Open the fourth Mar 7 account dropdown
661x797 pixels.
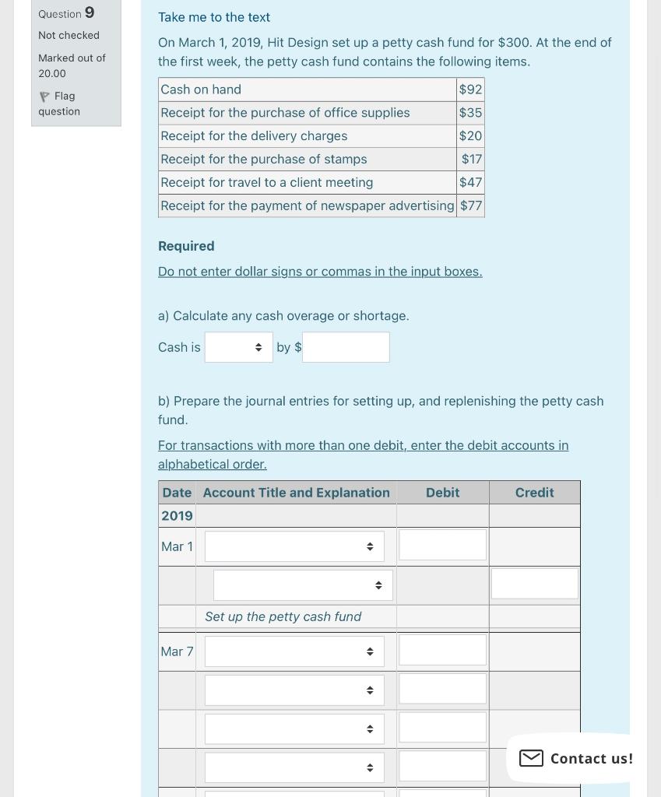tap(294, 767)
